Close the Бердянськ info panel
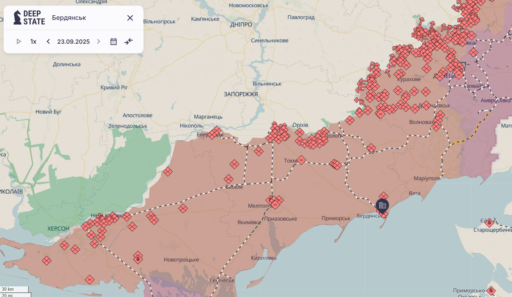This screenshot has height=297, width=512. click(x=130, y=18)
